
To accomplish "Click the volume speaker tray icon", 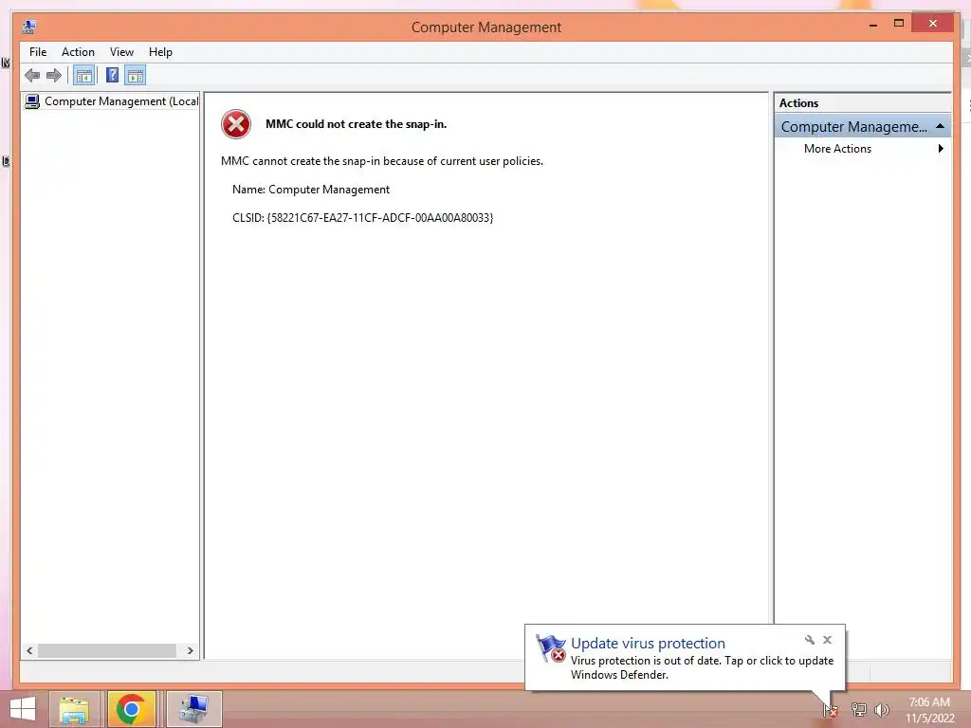I will [881, 709].
